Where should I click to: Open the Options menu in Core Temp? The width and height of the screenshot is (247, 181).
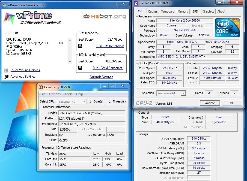point(55,94)
